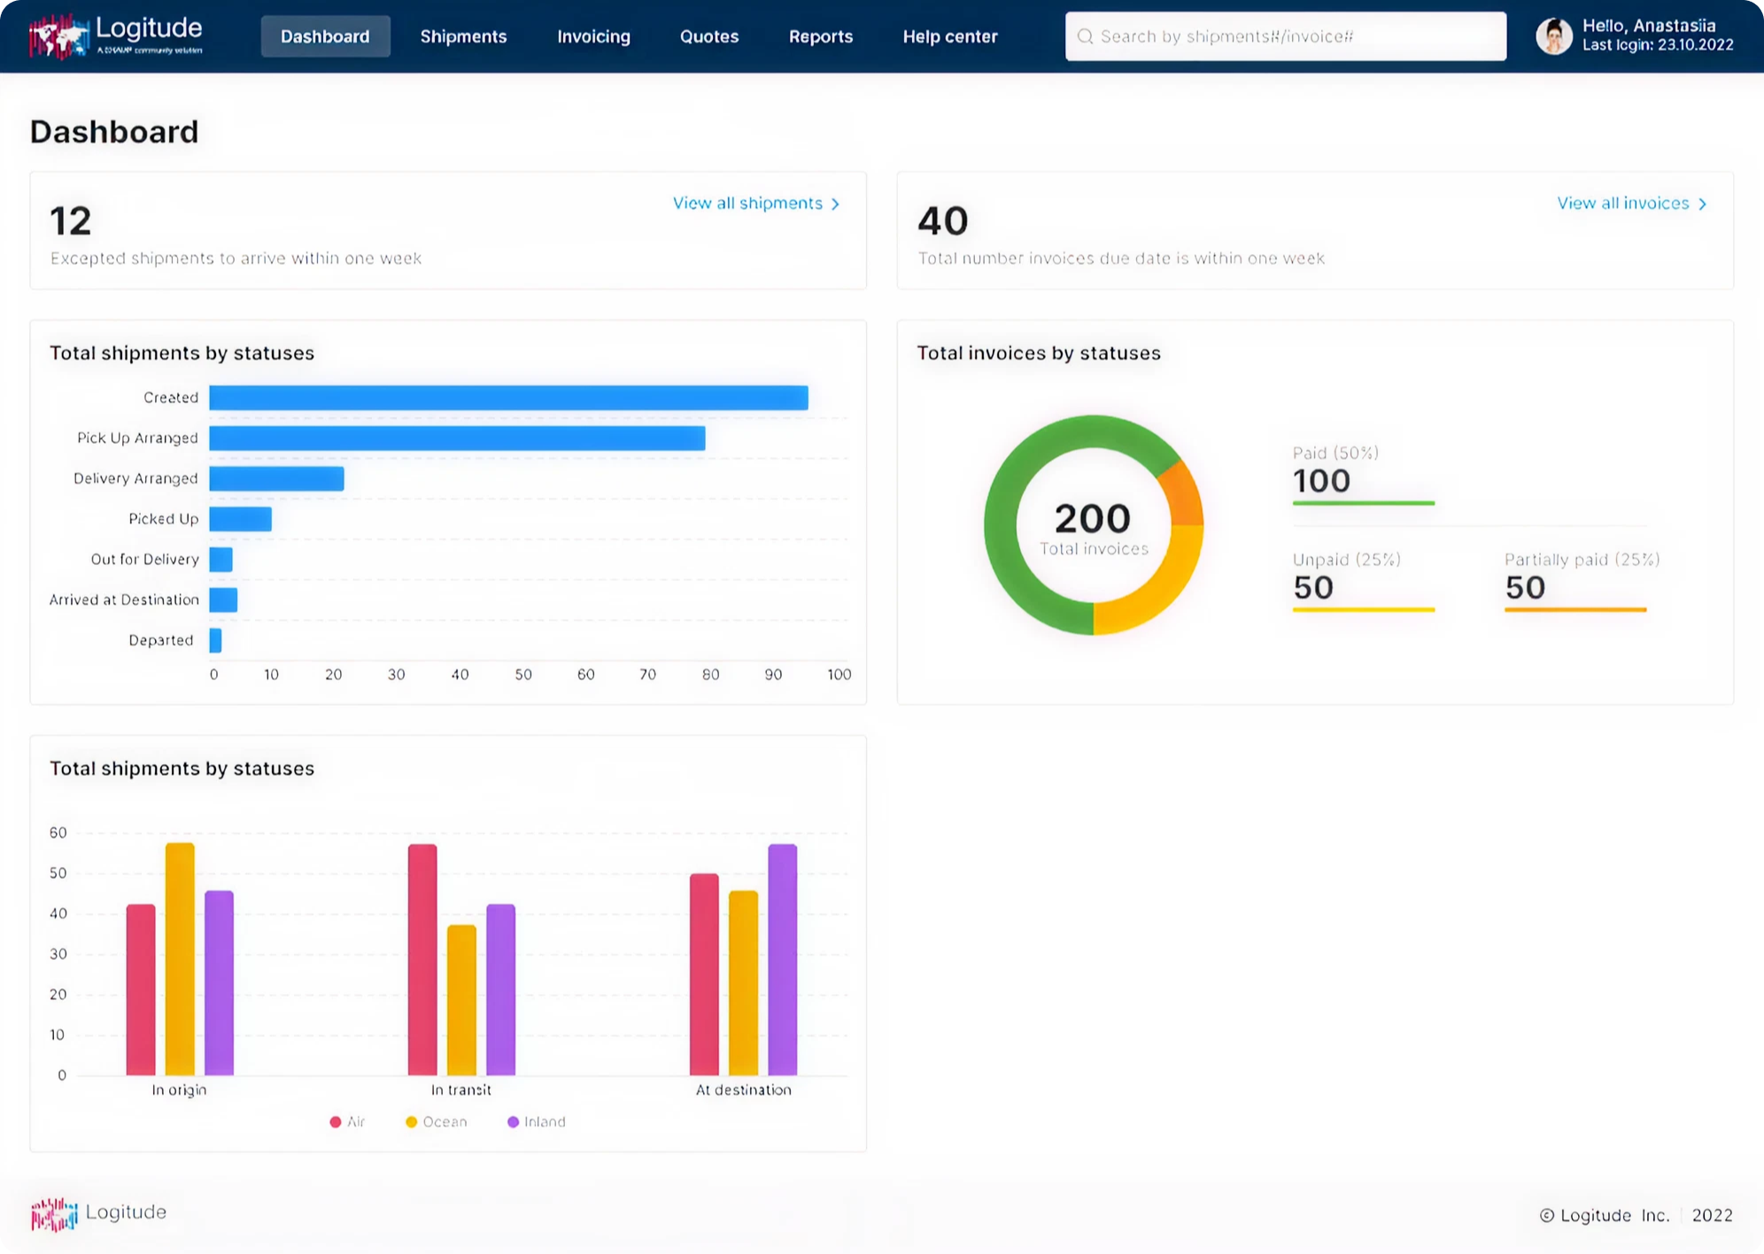Click the Logitude footer logo
Viewport: 1764px width, 1254px height.
tap(98, 1213)
